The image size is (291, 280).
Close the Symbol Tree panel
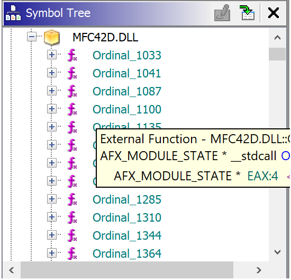pyautogui.click(x=274, y=13)
